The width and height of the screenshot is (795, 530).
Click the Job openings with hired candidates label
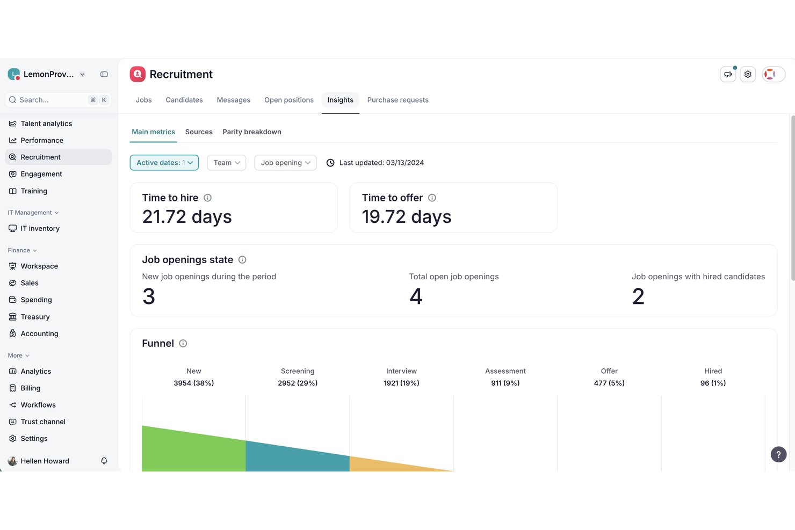pyautogui.click(x=698, y=277)
